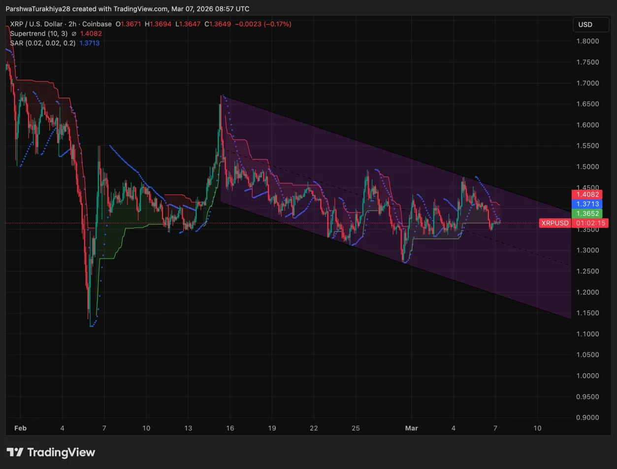Viewport: 617px width, 469px height.
Task: Click the green 1.3652 price axis label
Action: [x=584, y=213]
